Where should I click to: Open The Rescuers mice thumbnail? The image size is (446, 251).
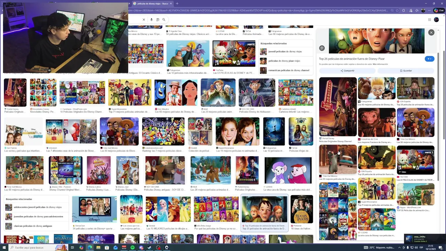click(x=288, y=170)
